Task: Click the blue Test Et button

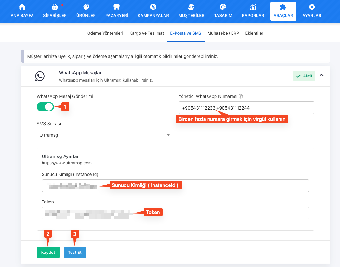Action: (x=75, y=253)
